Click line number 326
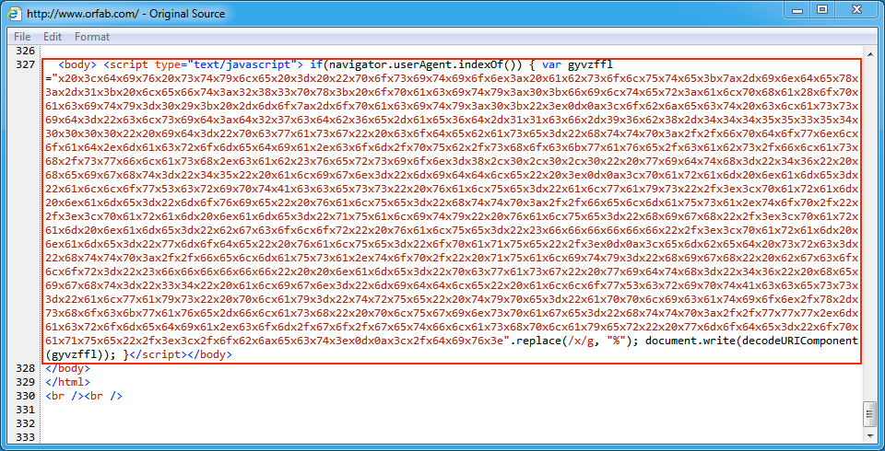The image size is (885, 451). pos(25,52)
